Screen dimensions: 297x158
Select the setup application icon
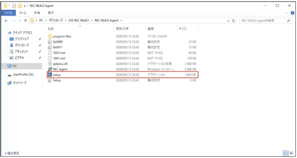tap(50, 75)
